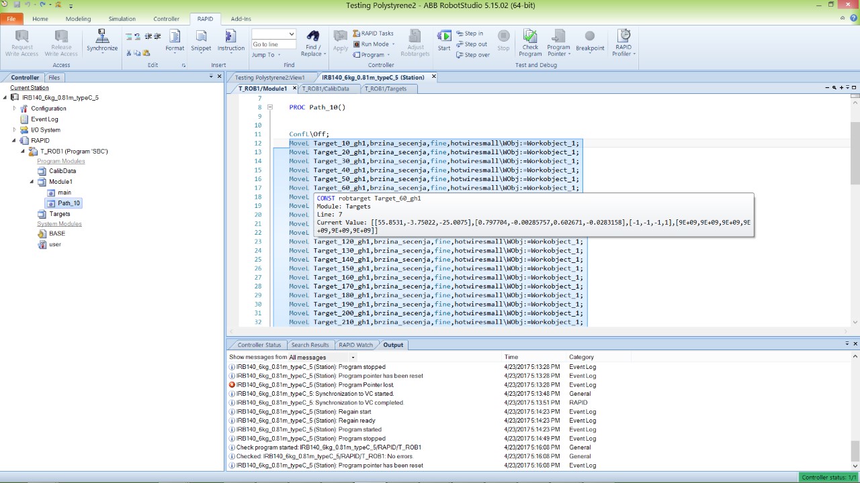Open the RAPID Profiler tool
860x483 pixels.
(623, 42)
